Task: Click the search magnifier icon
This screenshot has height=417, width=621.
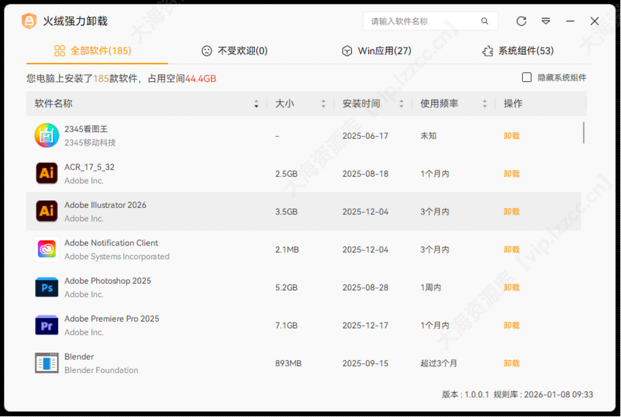Action: pos(484,21)
